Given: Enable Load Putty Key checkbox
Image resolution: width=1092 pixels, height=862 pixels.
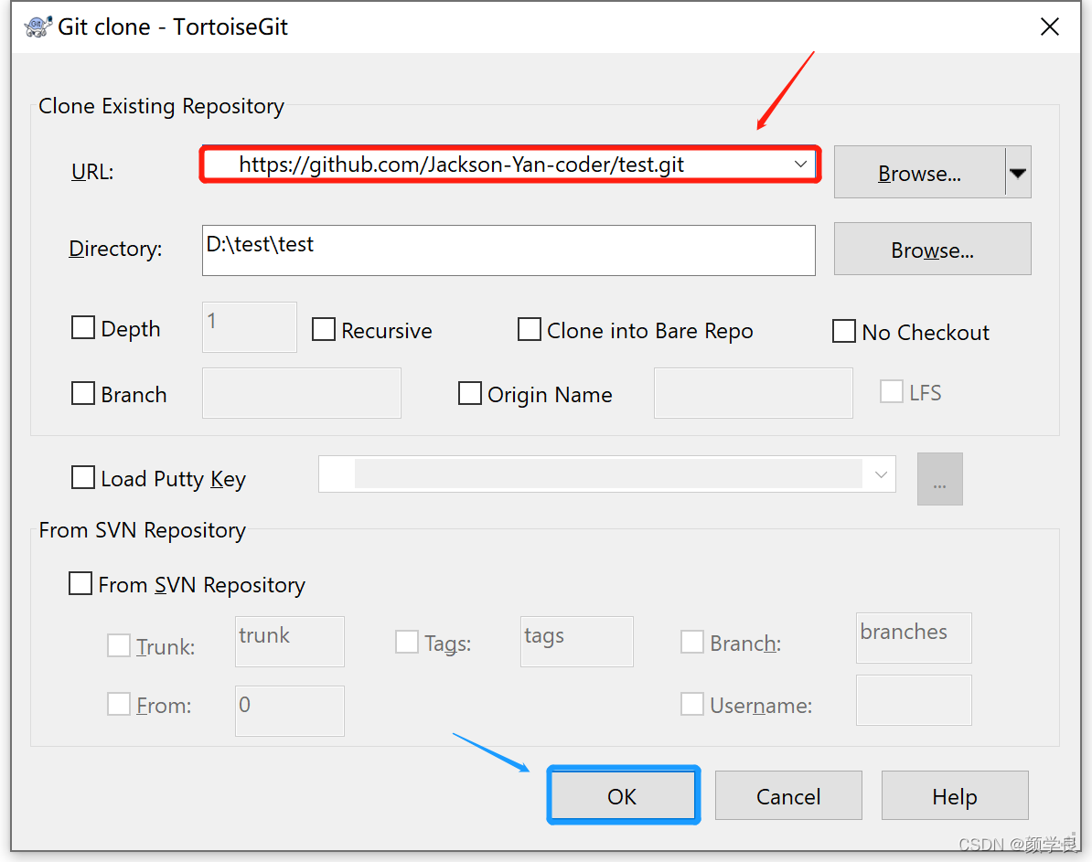Looking at the screenshot, I should [x=83, y=478].
